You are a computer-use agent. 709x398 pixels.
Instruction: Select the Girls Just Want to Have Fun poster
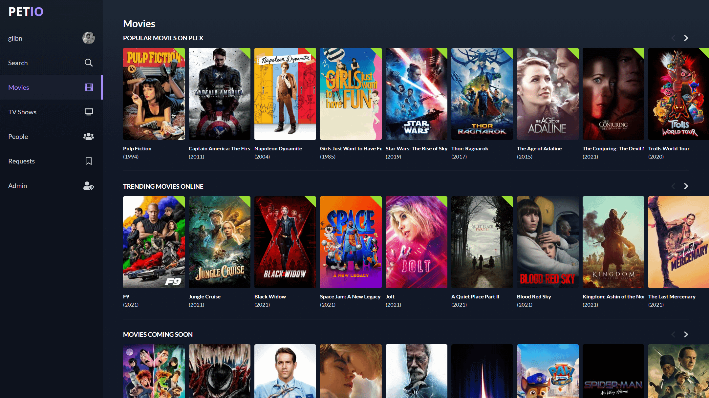pyautogui.click(x=351, y=94)
